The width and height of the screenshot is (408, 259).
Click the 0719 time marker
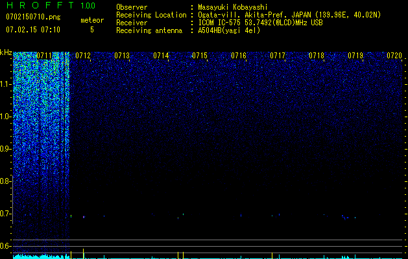[355, 56]
